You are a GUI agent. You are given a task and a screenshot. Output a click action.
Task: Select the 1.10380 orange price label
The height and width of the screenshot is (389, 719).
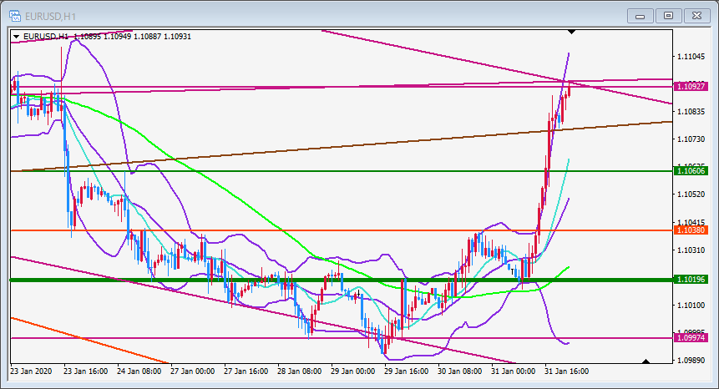(x=691, y=230)
